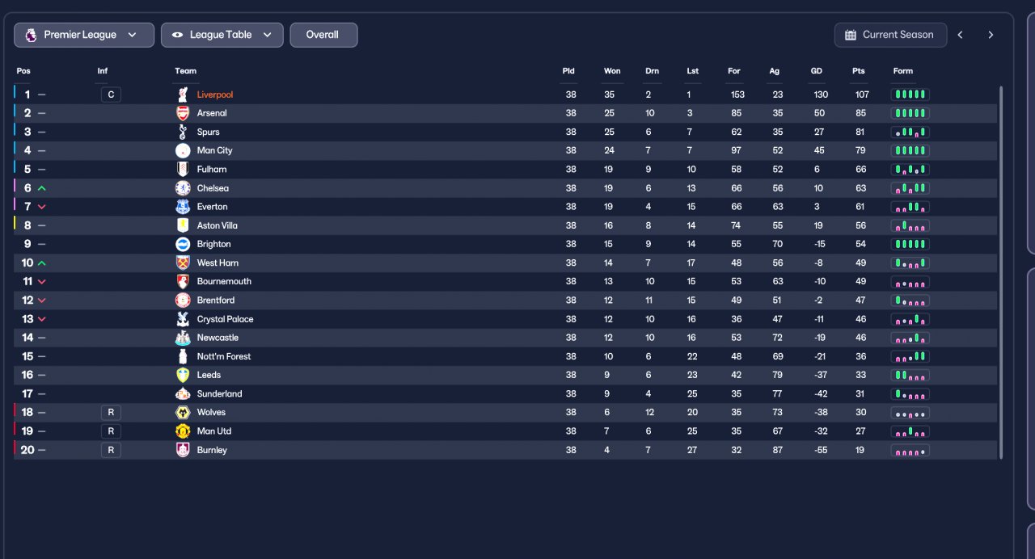Go to the previous season arrow

(x=961, y=35)
